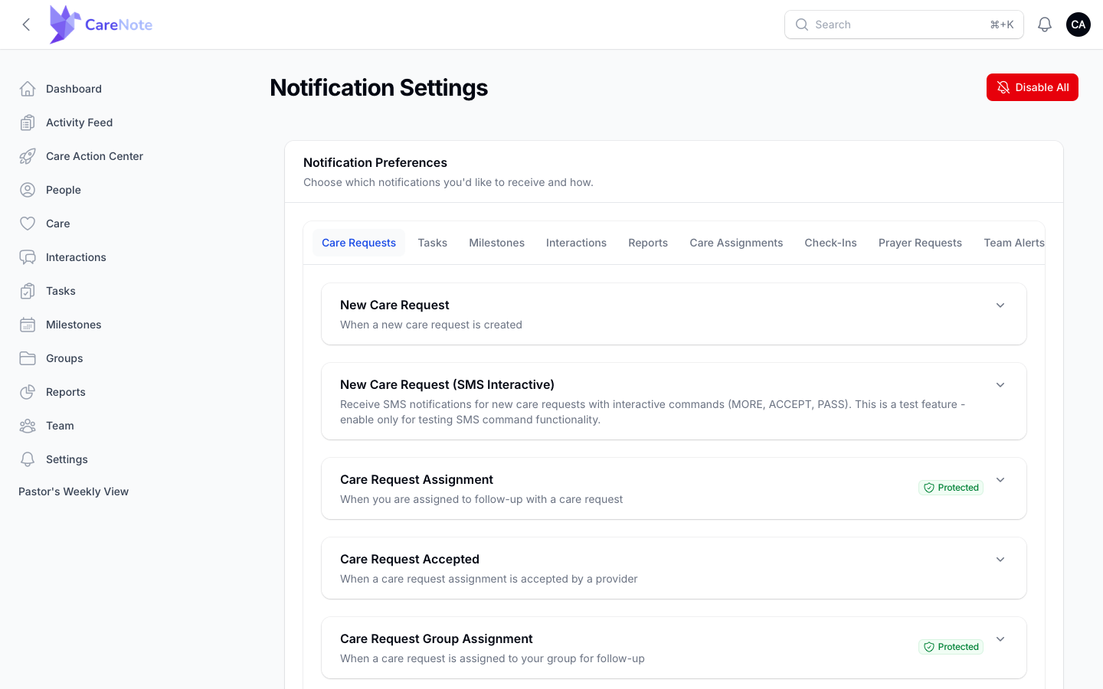Click the Milestones calendar icon
The image size is (1103, 689).
(28, 325)
